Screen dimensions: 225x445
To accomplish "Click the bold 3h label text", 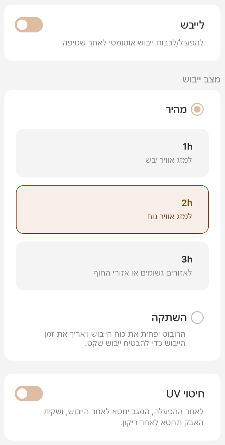I will 187,259.
